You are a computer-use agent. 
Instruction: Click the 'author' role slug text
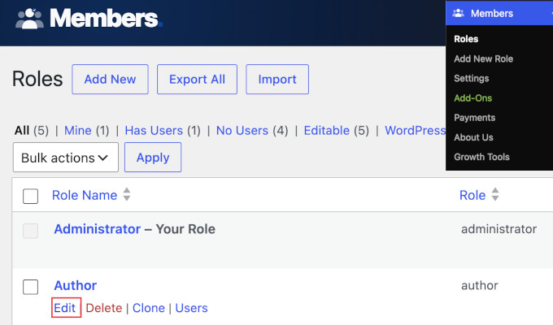click(480, 285)
